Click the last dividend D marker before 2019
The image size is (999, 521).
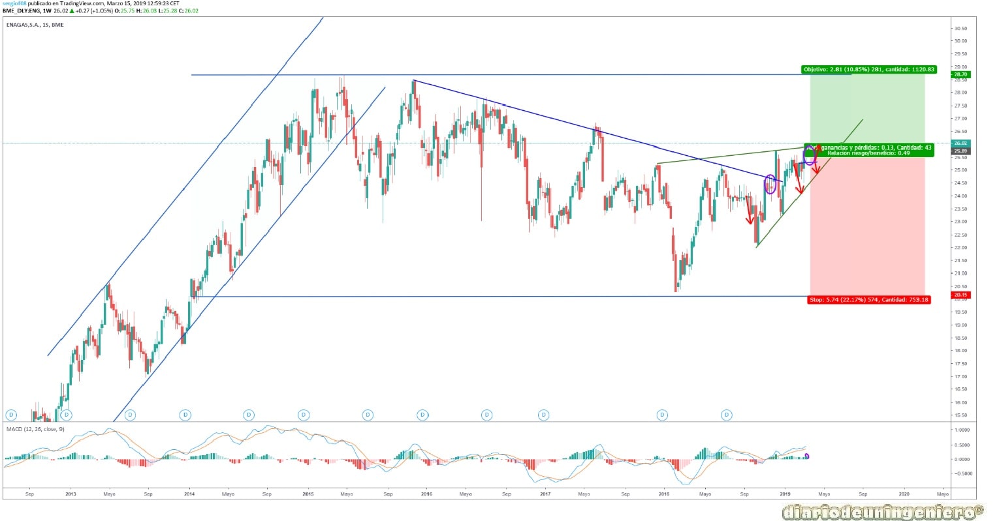tap(727, 414)
